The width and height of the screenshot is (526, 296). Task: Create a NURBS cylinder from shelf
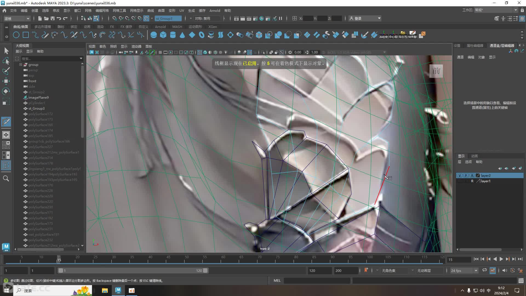click(173, 35)
